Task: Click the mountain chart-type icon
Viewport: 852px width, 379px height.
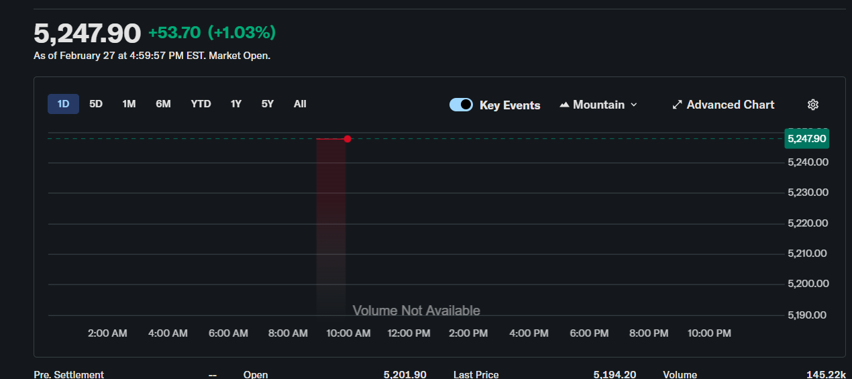Action: 564,105
